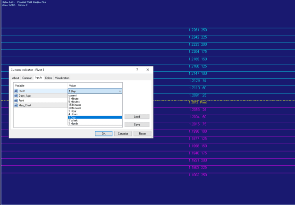Image resolution: width=295 pixels, height=205 pixels.
Task: Click the Load button
Action: (137, 117)
